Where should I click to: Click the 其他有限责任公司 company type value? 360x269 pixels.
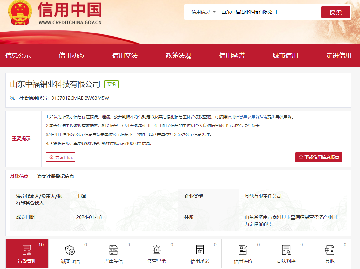[263, 196]
